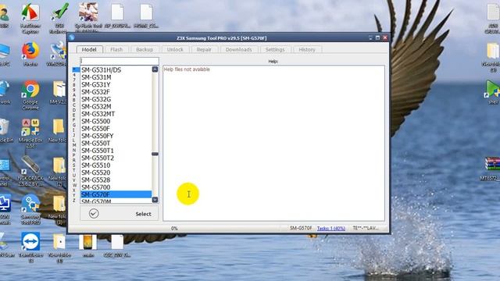The width and height of the screenshot is (500, 281).
Task: Jump to letter A in the alphabet index
Action: [74, 95]
